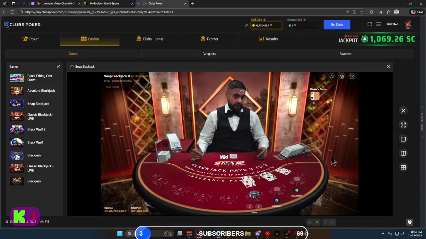Open the Discord taskbar icon
Viewport: 426px width, 239px height.
click(x=258, y=234)
